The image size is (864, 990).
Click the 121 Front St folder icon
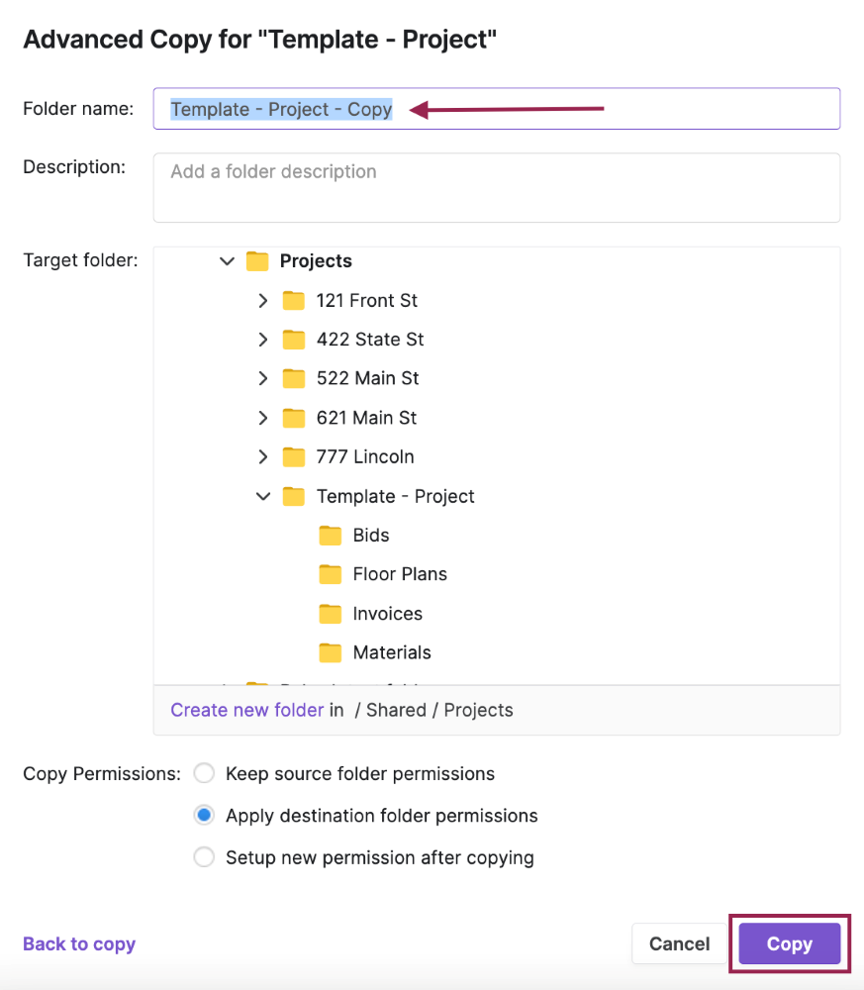(x=294, y=301)
